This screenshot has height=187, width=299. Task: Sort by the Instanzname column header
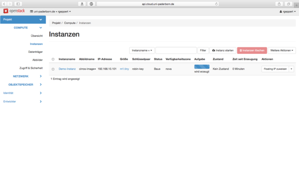click(x=67, y=59)
